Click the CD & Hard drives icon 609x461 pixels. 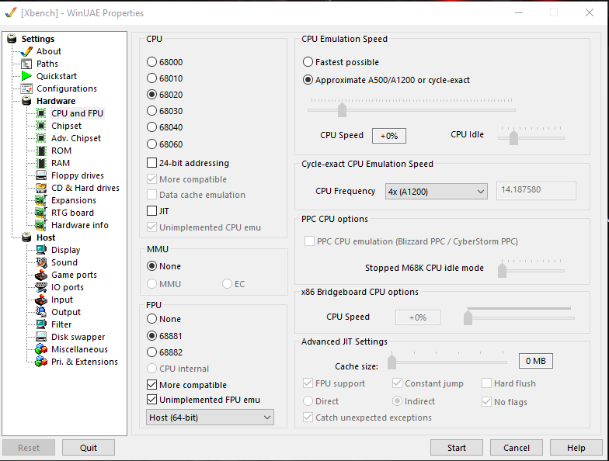pos(40,188)
